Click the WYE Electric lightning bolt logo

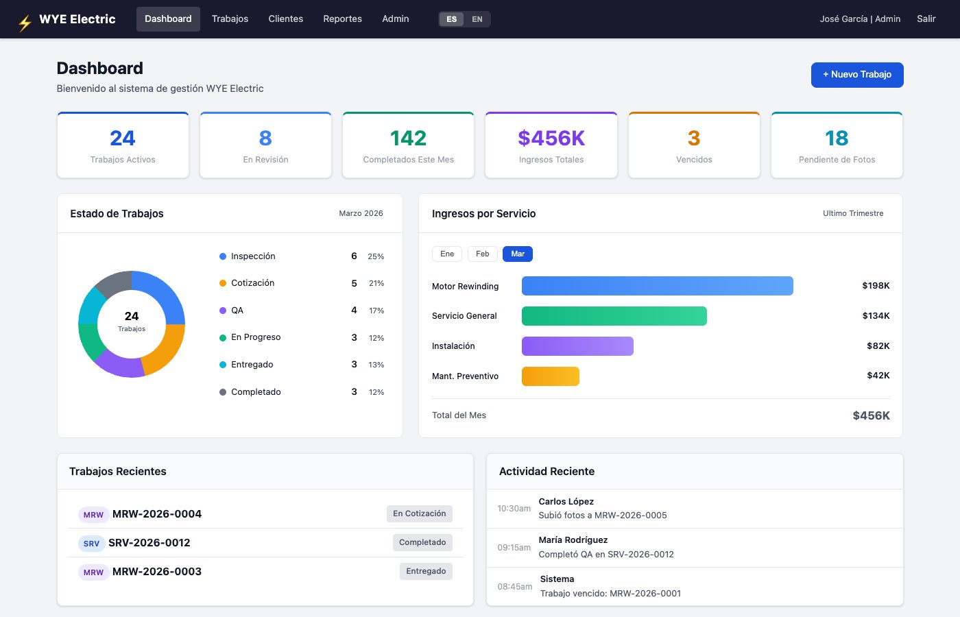click(x=25, y=24)
